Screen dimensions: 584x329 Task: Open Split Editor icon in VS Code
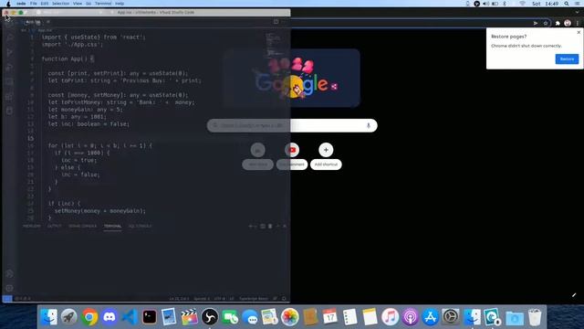276,22
